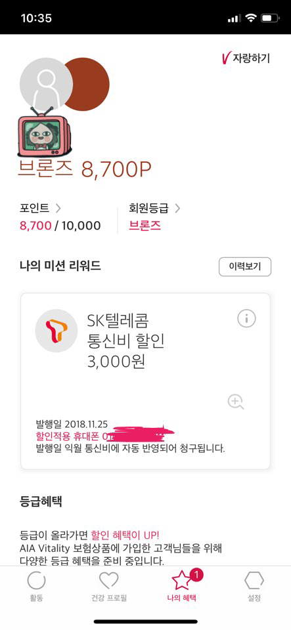Viewport: 291px width, 630px height.
Task: Tap the 설정 tab label
Action: click(254, 598)
